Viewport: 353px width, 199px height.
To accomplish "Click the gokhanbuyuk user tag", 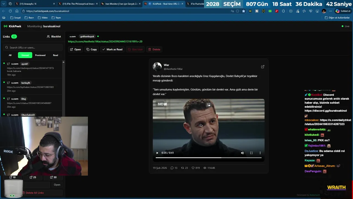I will click(x=87, y=36).
